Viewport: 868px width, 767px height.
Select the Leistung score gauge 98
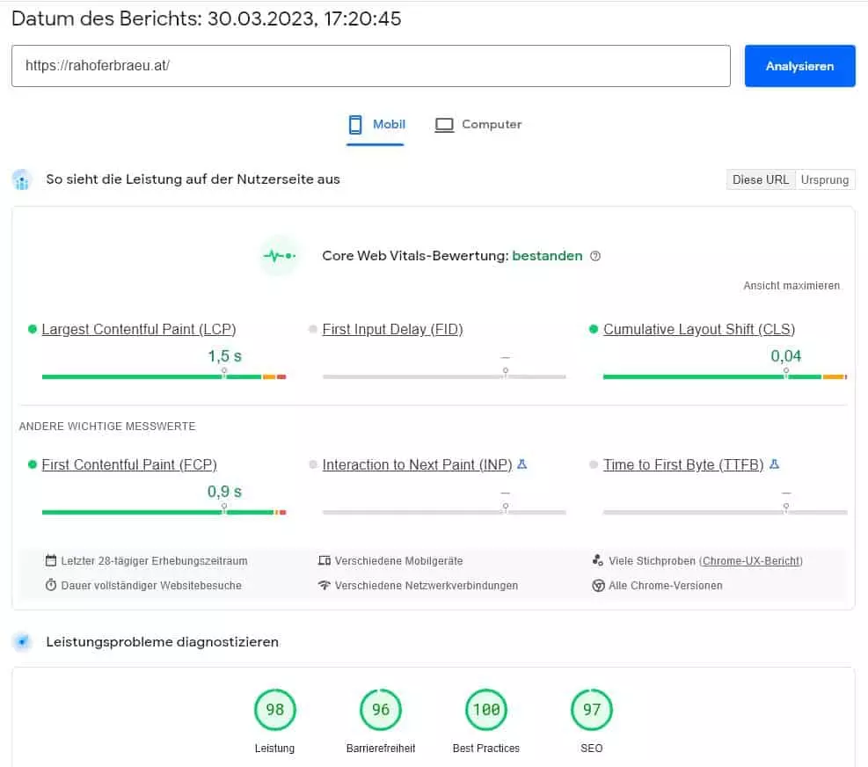click(x=275, y=710)
